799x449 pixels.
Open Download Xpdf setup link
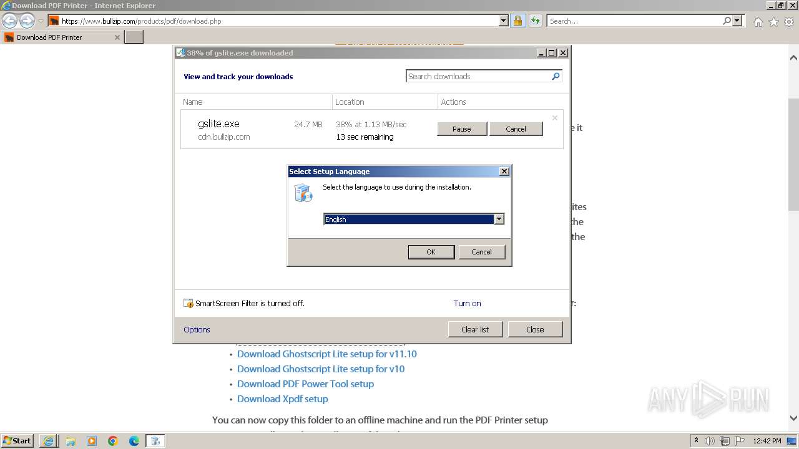click(283, 398)
